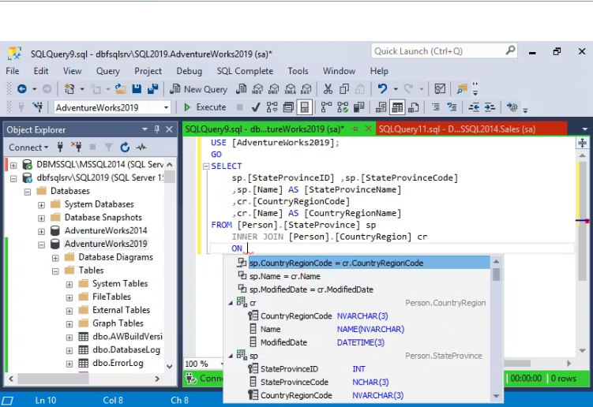The width and height of the screenshot is (593, 407).
Task: Pin the Object Explorer panel
Action: pos(157,129)
